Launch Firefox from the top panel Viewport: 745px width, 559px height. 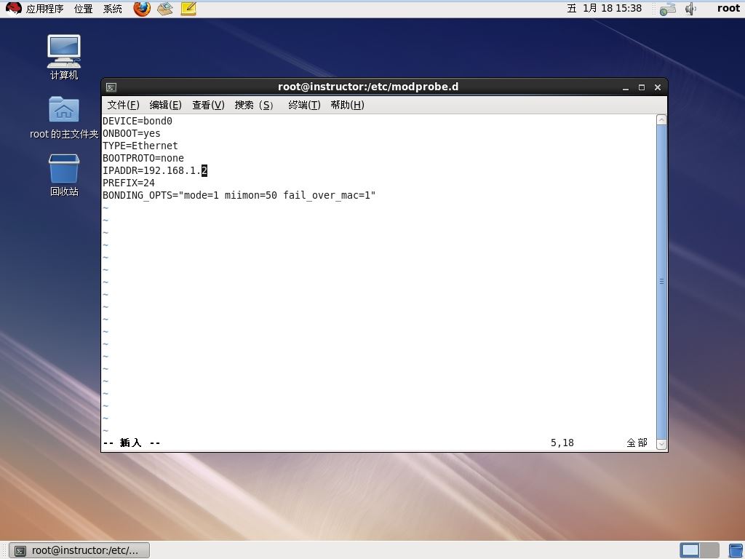click(142, 9)
